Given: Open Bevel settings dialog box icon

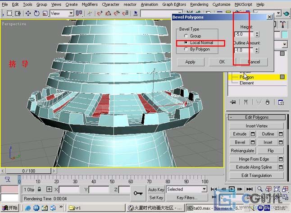Looking at the screenshot, I should click(253, 142).
